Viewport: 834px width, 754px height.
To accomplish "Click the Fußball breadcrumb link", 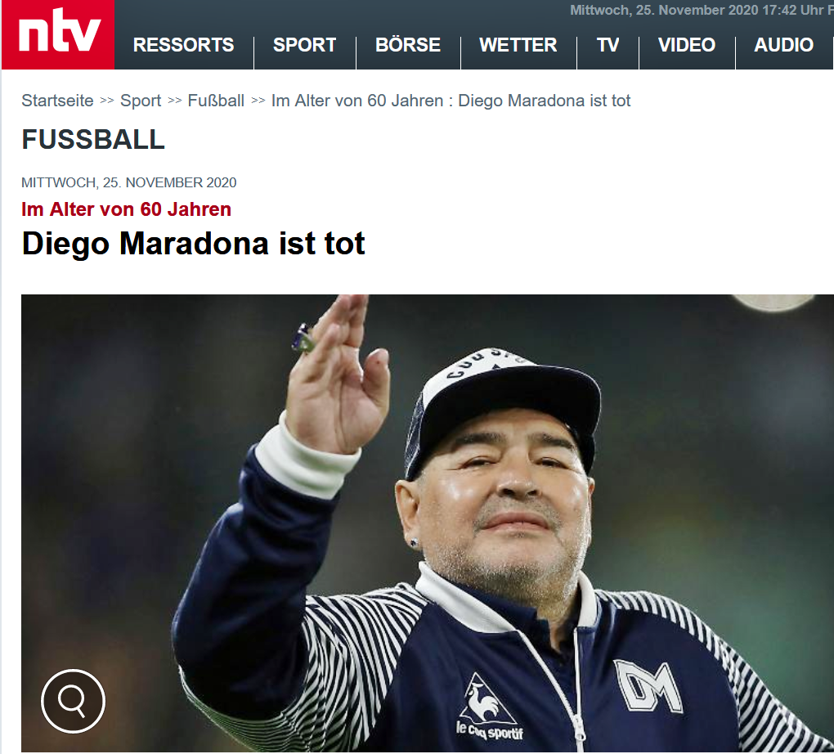I will click(216, 101).
